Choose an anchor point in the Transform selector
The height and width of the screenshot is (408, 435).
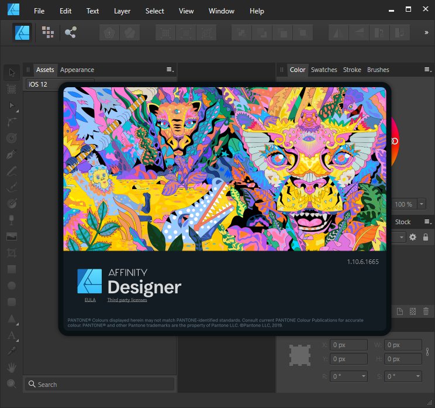pyautogui.click(x=299, y=355)
